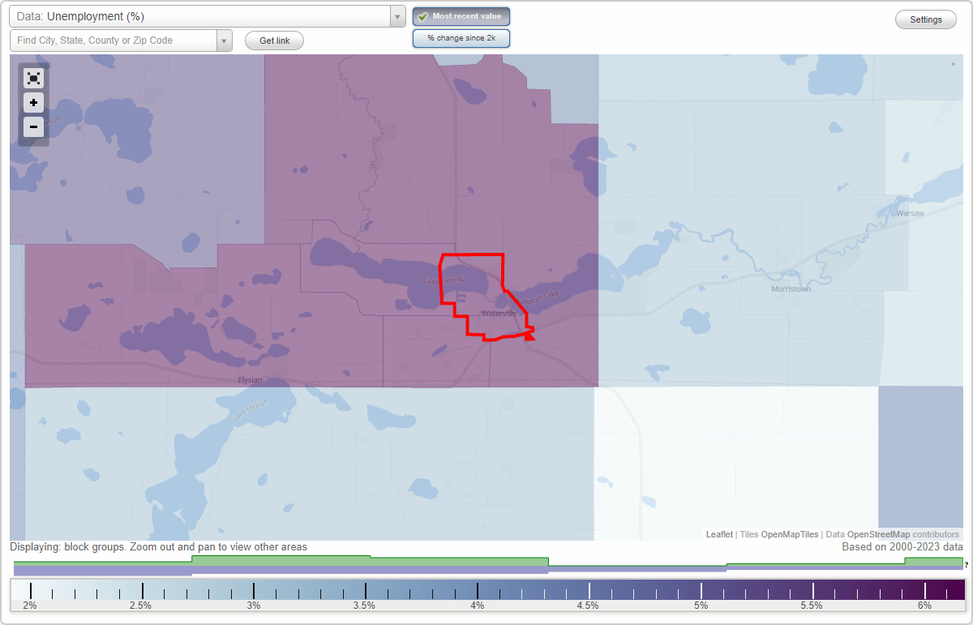Click the fullscreen map icon
Screen dimensions: 973x625
pyautogui.click(x=33, y=78)
